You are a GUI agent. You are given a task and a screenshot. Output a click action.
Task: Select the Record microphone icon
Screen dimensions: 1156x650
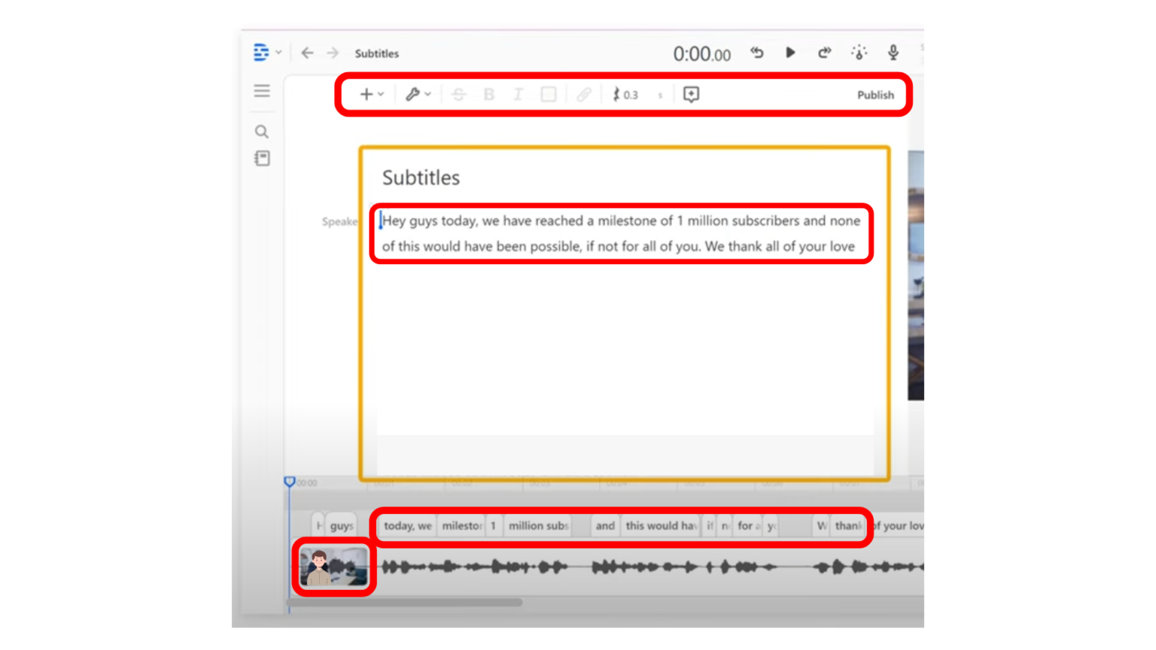pos(893,53)
